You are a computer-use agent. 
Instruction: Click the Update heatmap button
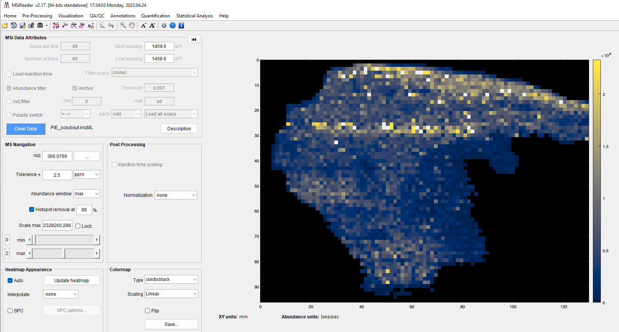pos(72,280)
